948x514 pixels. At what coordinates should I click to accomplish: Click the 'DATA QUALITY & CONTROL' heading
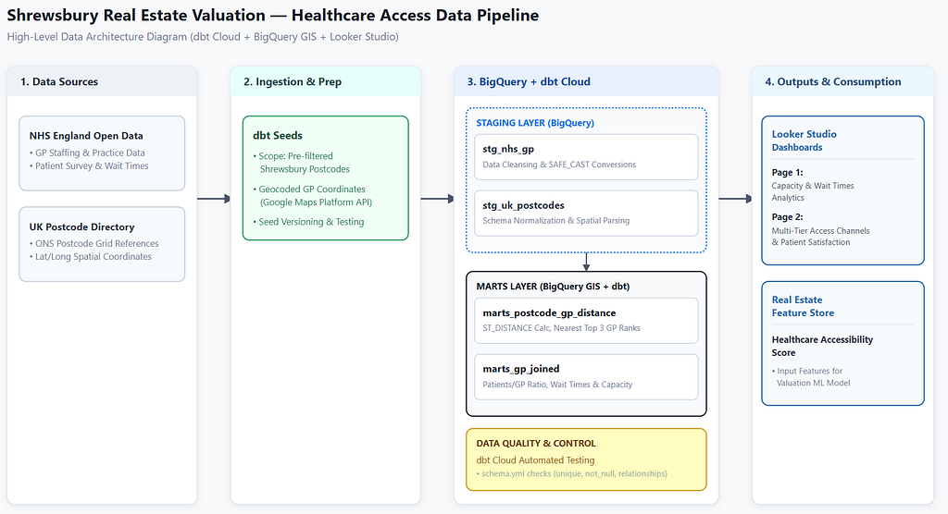[536, 444]
